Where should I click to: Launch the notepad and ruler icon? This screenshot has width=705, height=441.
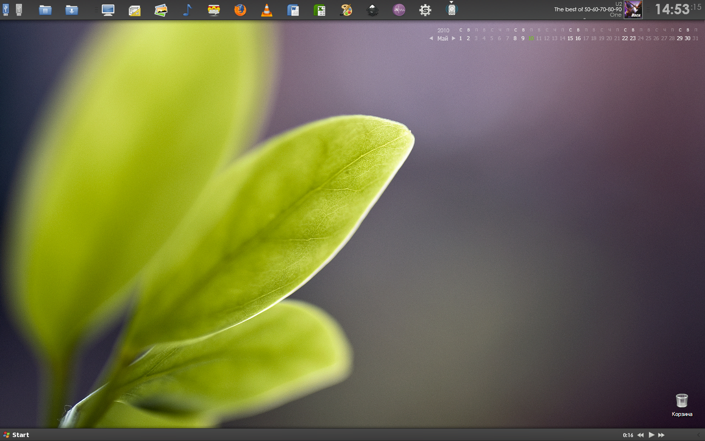(x=135, y=10)
